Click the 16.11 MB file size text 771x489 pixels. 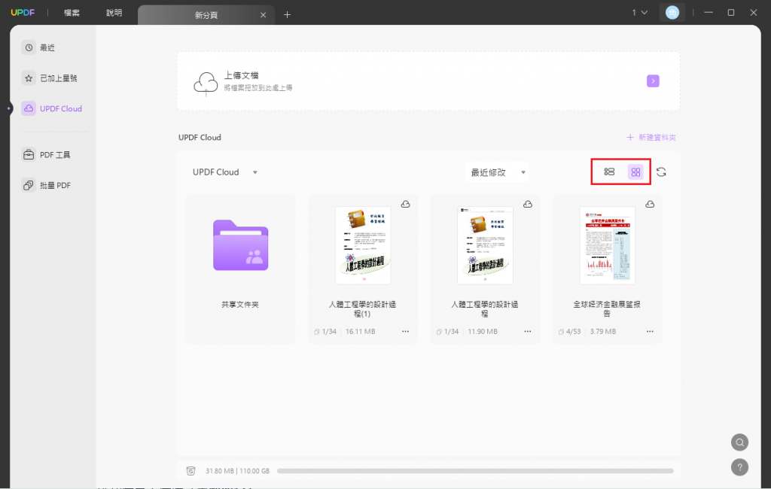click(361, 332)
